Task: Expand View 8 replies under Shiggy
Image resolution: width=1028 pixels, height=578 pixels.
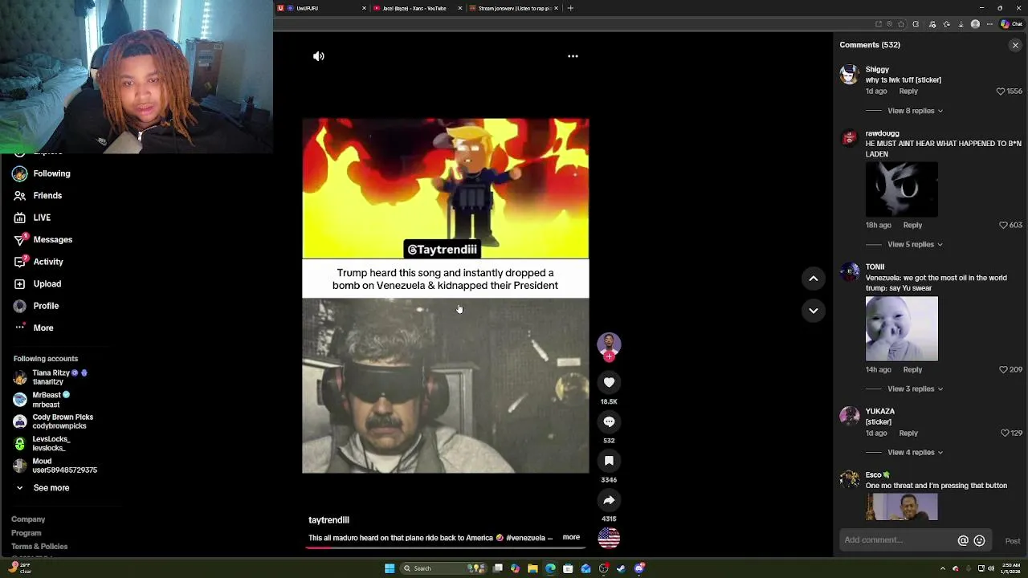Action: (x=915, y=111)
